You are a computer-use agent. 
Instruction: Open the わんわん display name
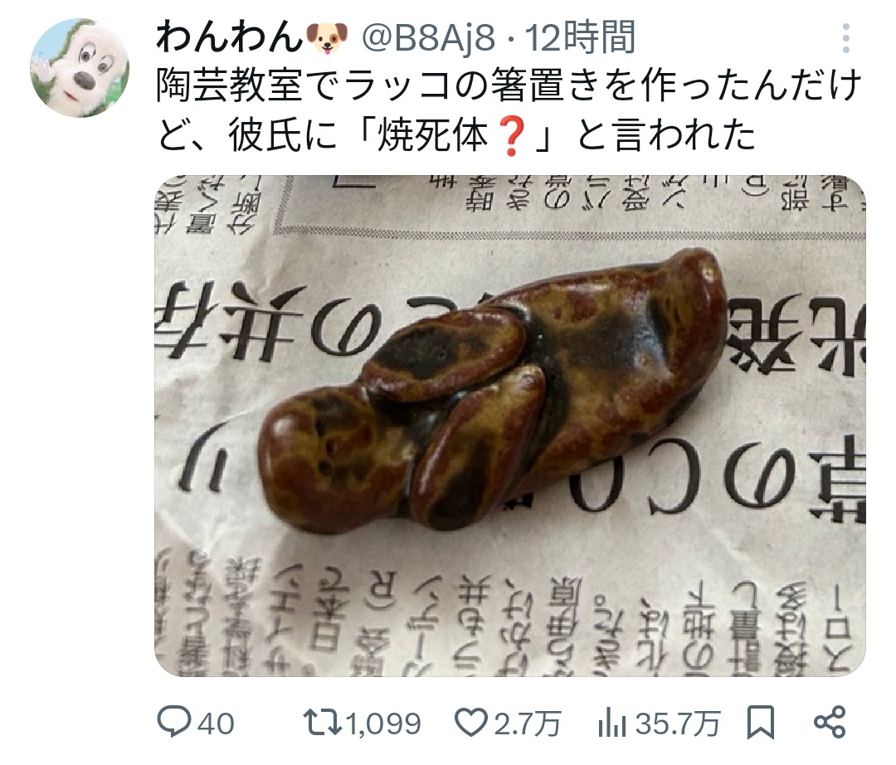click(229, 37)
